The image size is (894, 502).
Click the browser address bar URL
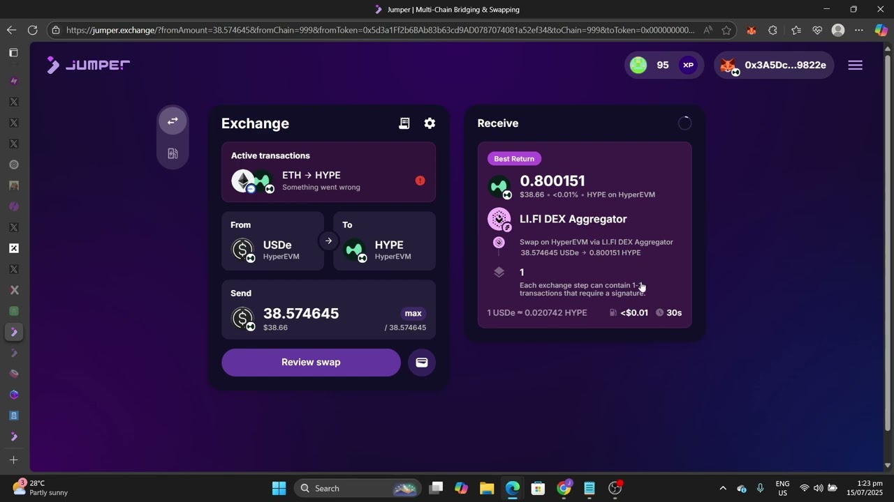pos(381,30)
